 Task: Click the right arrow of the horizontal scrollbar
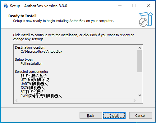[x=135, y=100]
